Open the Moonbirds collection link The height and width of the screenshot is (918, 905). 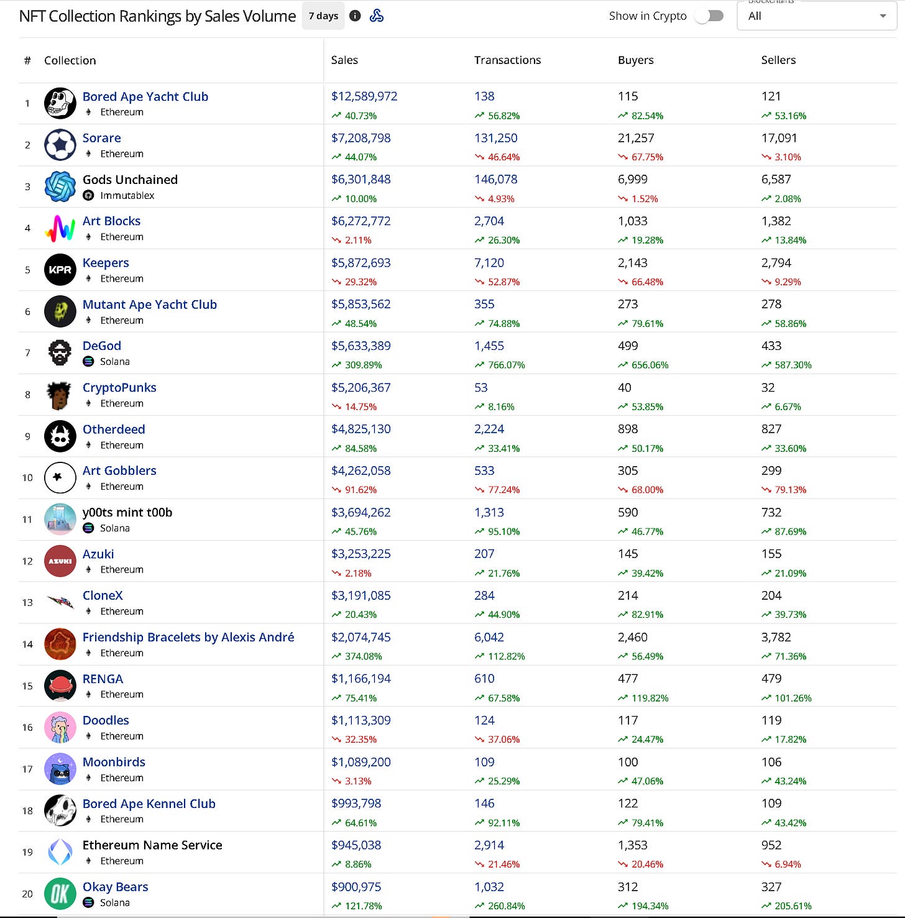114,761
